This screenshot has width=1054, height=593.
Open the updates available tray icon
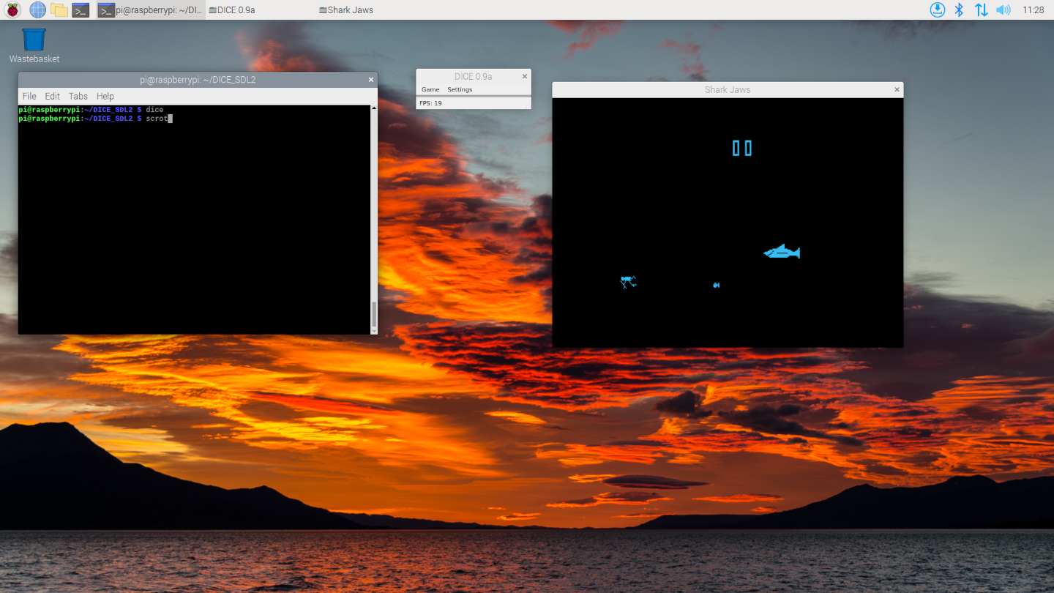click(x=937, y=10)
